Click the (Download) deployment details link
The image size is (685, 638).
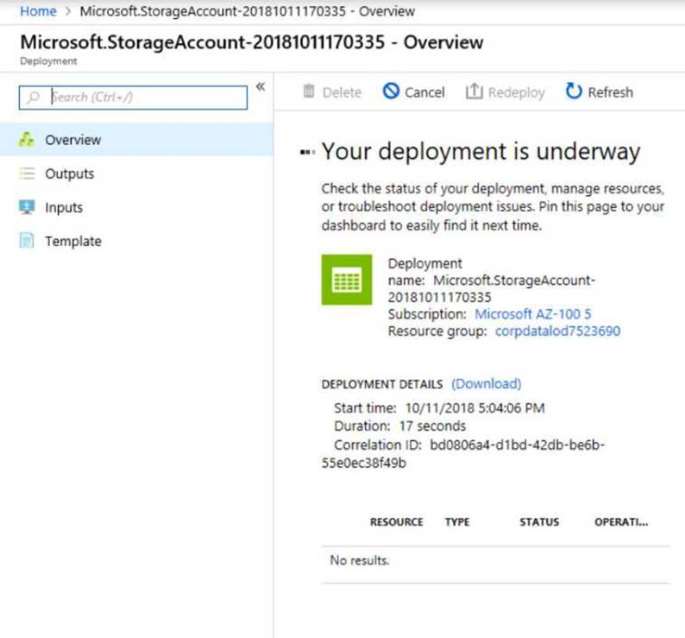(x=487, y=383)
